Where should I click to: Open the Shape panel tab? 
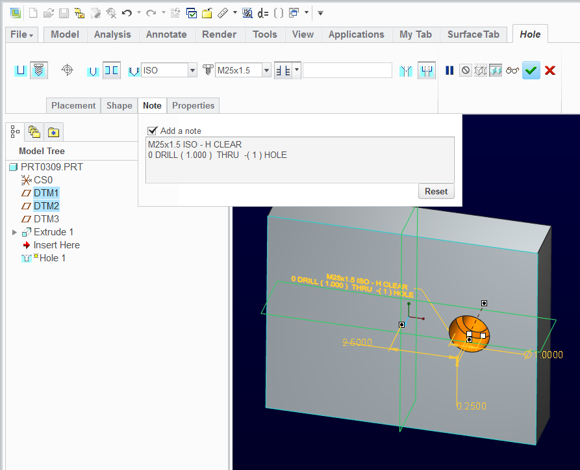[120, 105]
